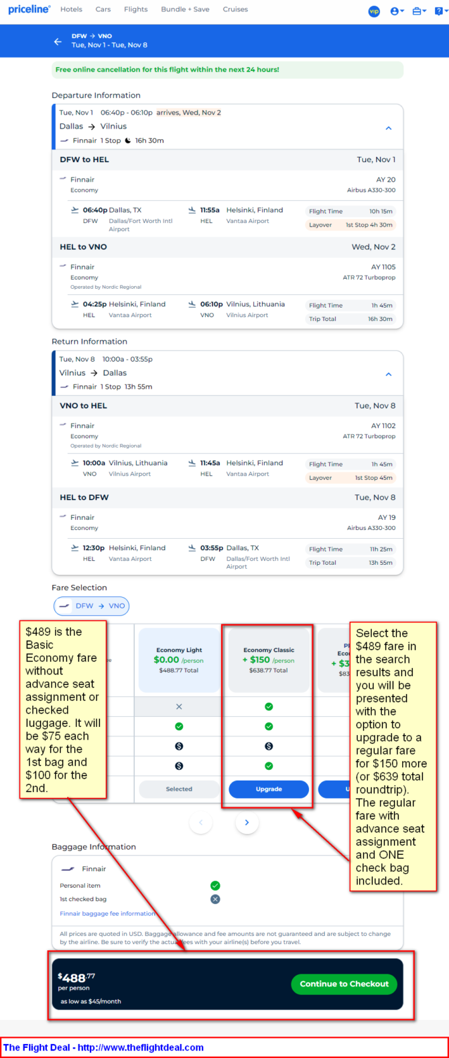Click the X icon in Economy Light column

pos(179,706)
